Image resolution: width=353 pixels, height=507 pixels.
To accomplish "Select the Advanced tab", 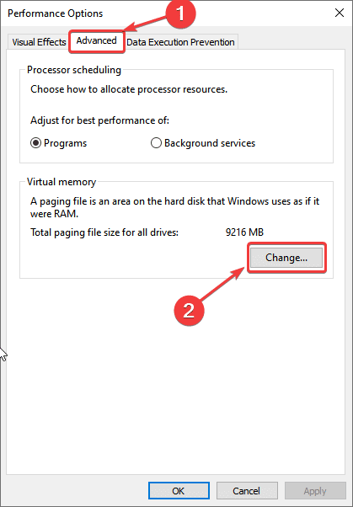I will click(96, 41).
